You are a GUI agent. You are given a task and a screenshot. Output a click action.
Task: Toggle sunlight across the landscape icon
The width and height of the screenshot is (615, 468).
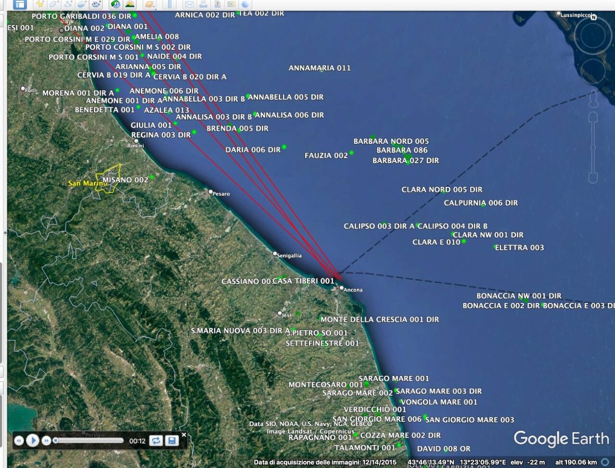coord(129,4)
